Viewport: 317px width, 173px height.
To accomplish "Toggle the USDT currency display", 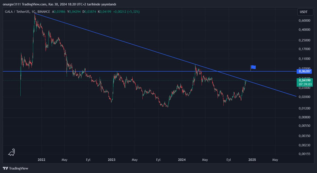I will pyautogui.click(x=305, y=12).
